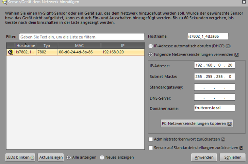Viewport: 248px width, 164px height.
Task: Click the dialog title bar icon
Action: point(3,2)
